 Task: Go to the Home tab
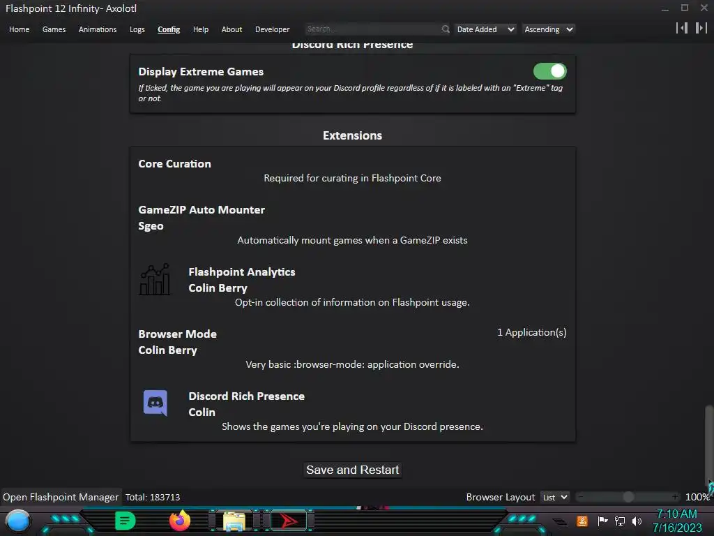tap(19, 29)
